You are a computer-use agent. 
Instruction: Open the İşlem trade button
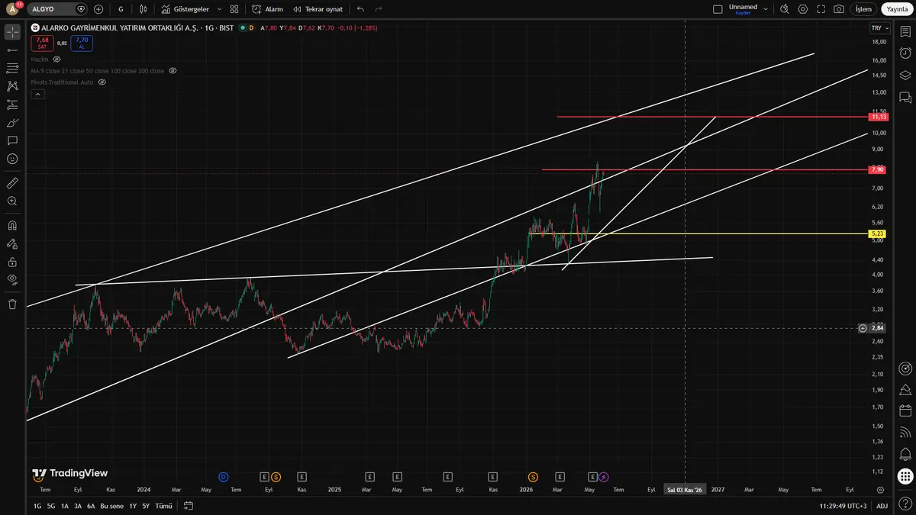pos(863,9)
